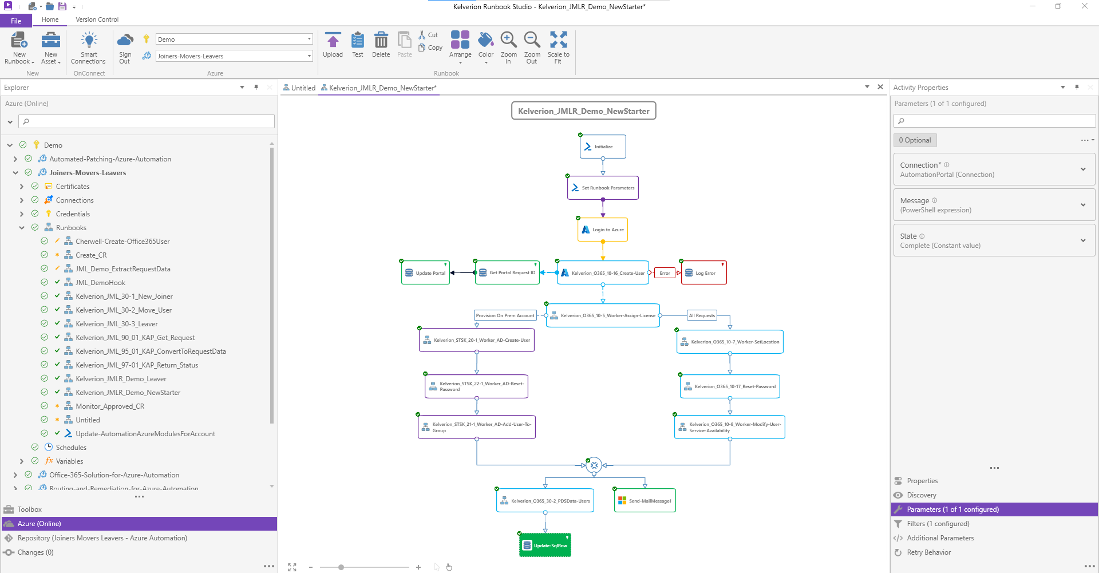Click the Color bucket icon

[x=486, y=40]
